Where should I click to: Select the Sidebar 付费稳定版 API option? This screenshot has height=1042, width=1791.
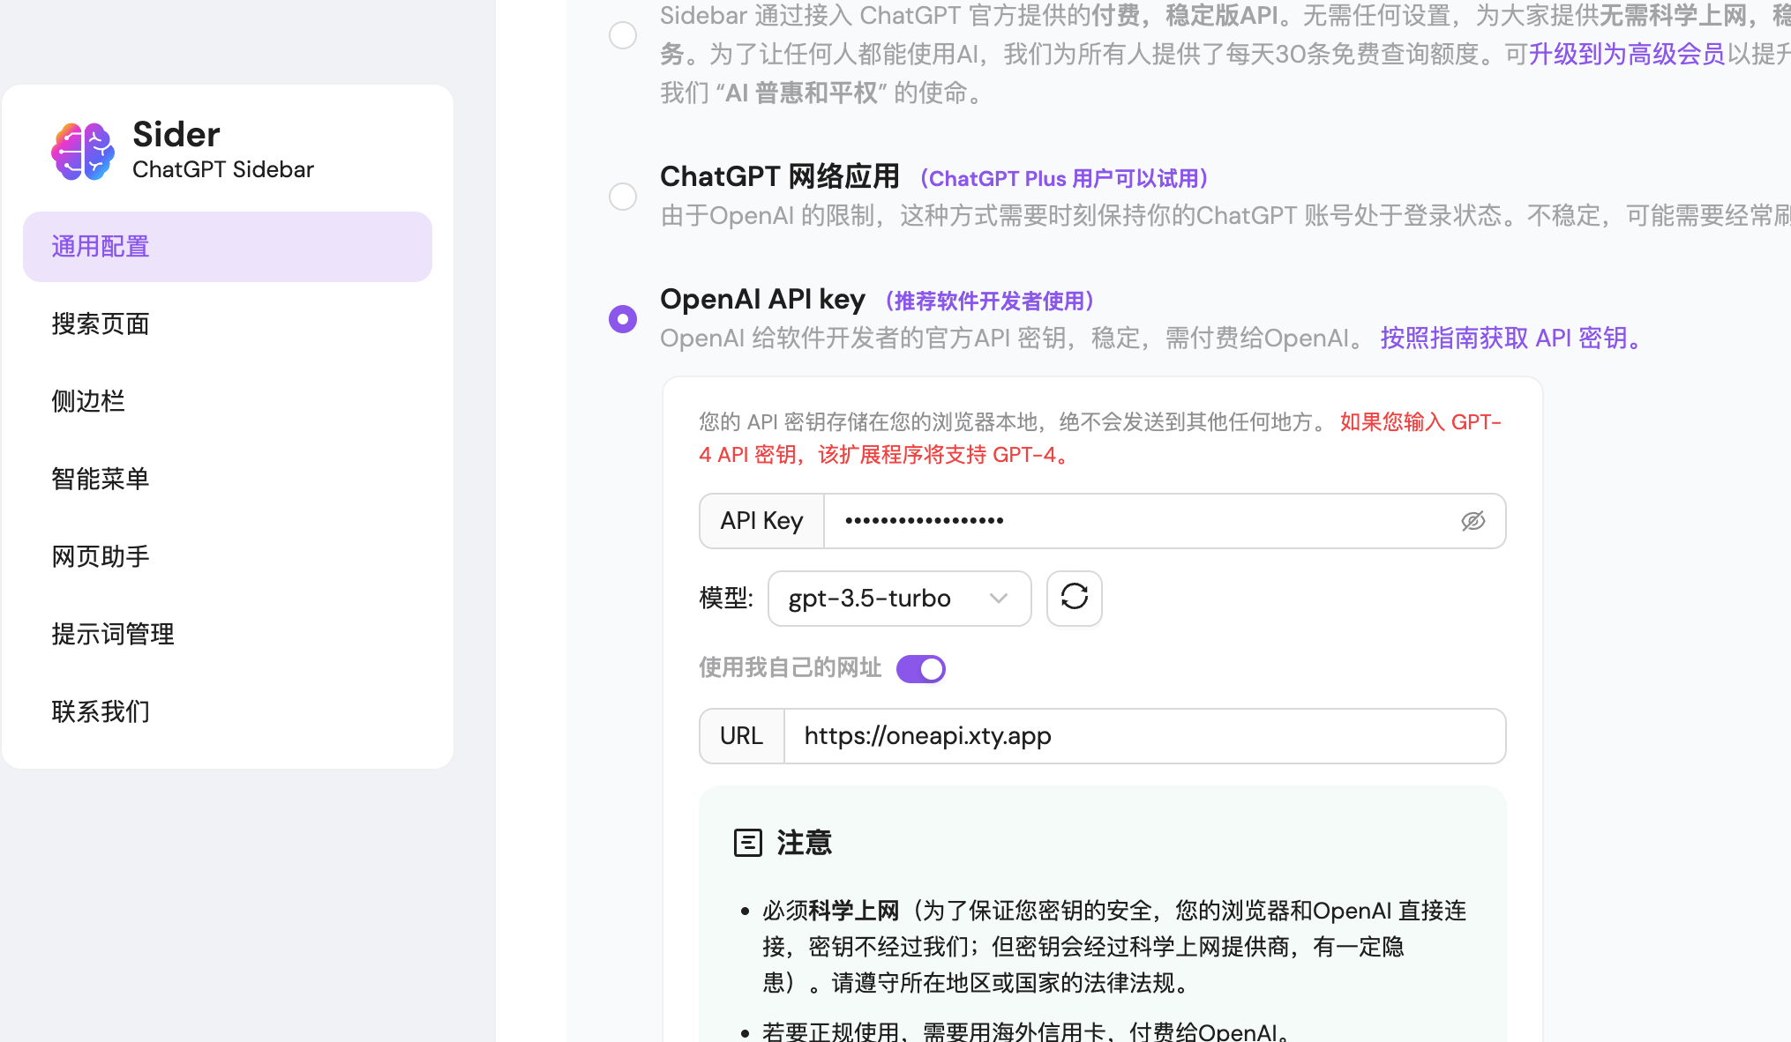pos(623,35)
